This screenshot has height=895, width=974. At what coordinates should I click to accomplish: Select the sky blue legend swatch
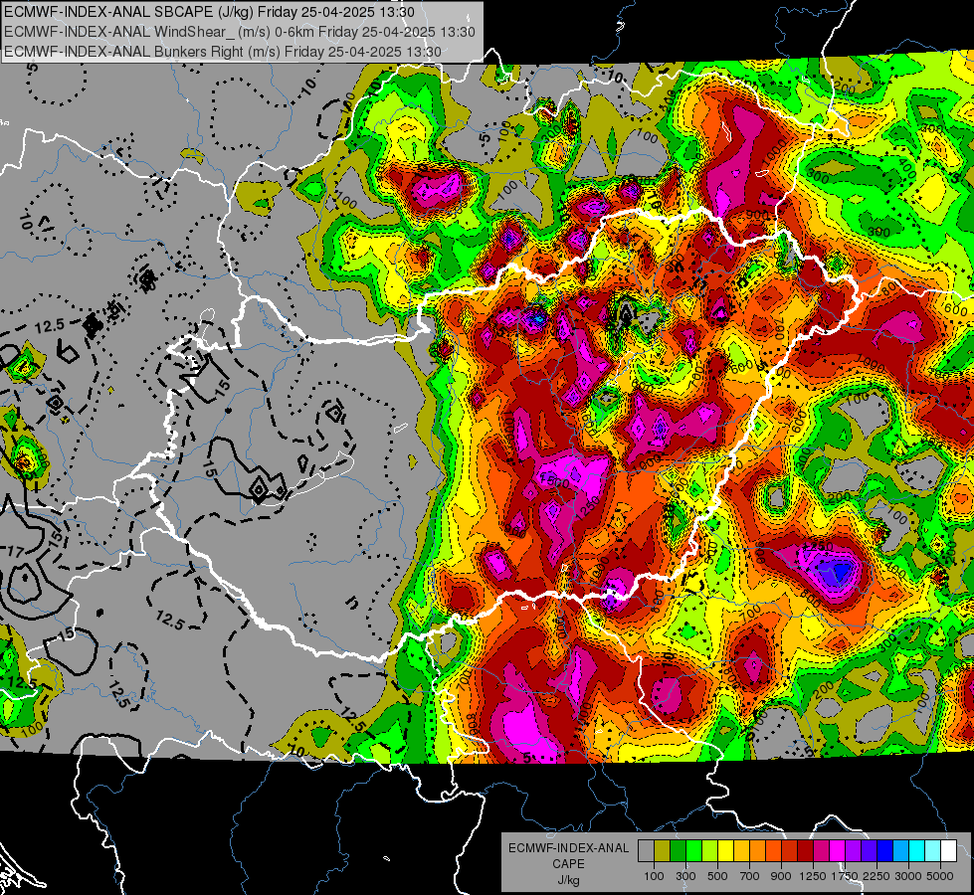coord(901,851)
